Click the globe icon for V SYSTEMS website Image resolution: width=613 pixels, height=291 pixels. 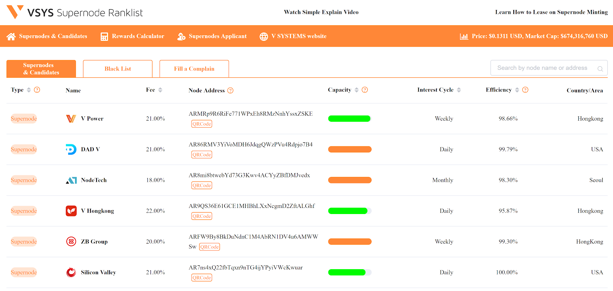(x=264, y=36)
